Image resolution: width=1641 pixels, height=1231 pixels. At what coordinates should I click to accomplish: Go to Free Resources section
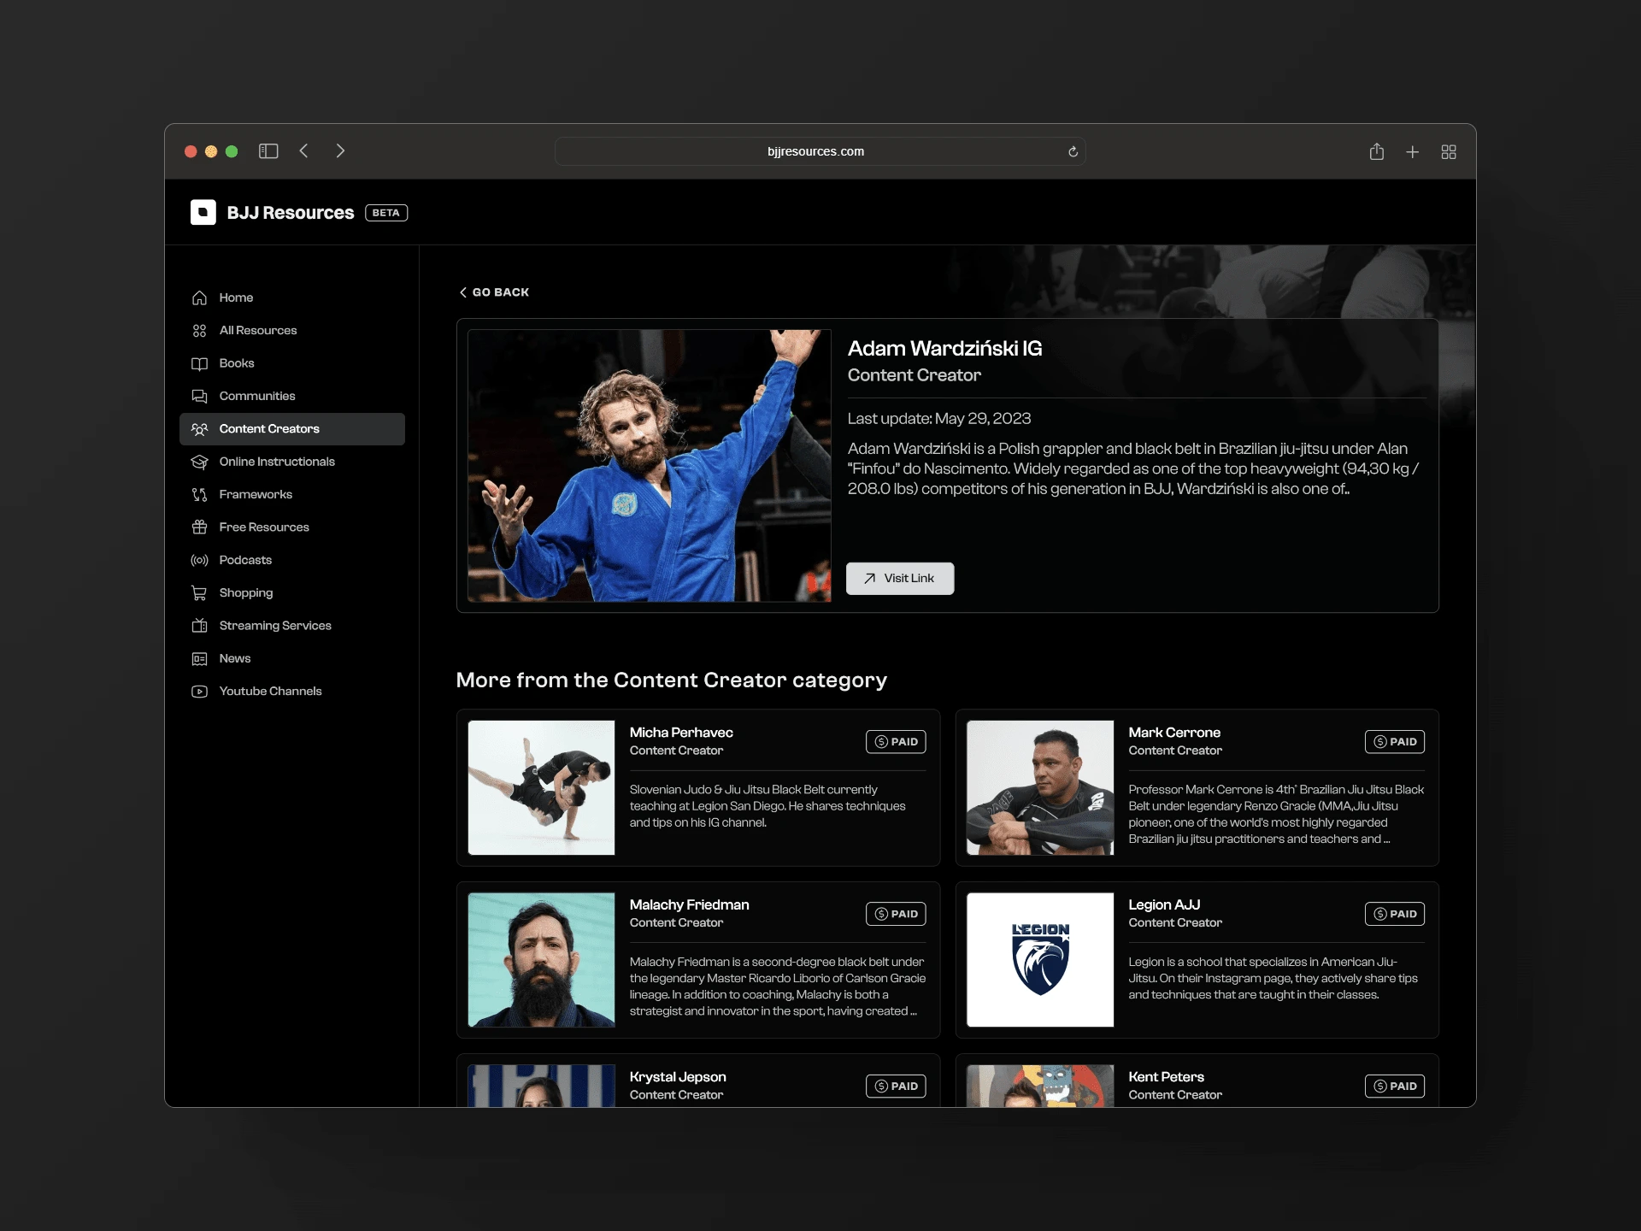point(292,527)
